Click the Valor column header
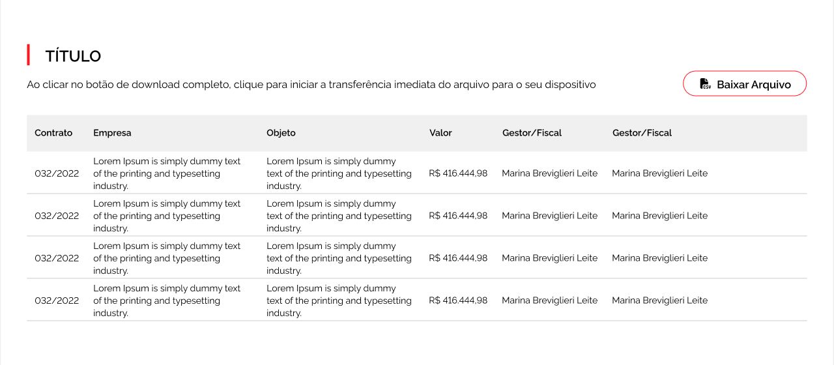The image size is (834, 365). [x=440, y=133]
